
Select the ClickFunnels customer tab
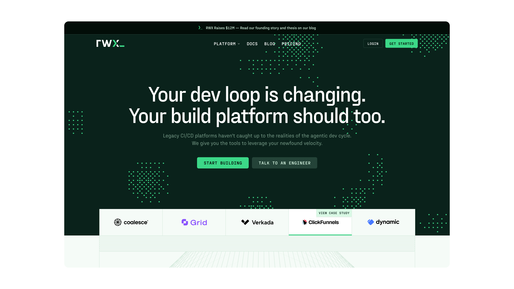(x=320, y=222)
